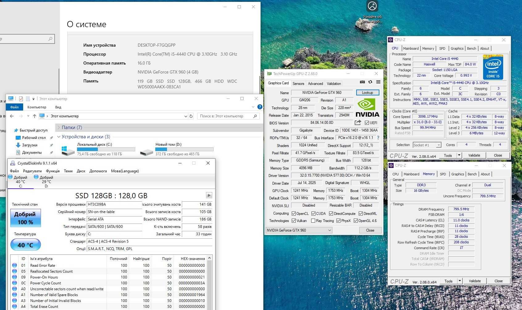The image size is (522, 310).
Task: Click firmware version field HT3C09BA
Action: click(x=114, y=204)
